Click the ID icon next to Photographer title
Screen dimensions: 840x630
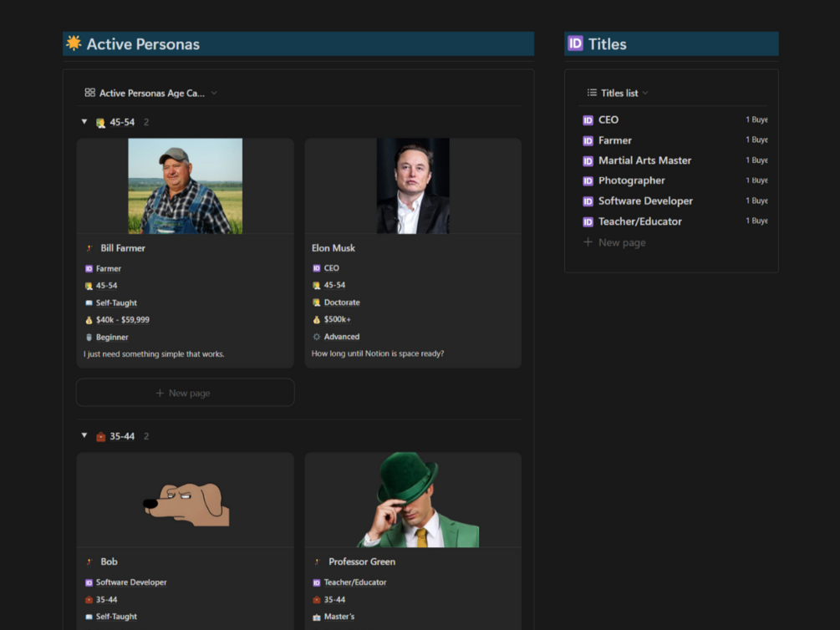pyautogui.click(x=588, y=181)
